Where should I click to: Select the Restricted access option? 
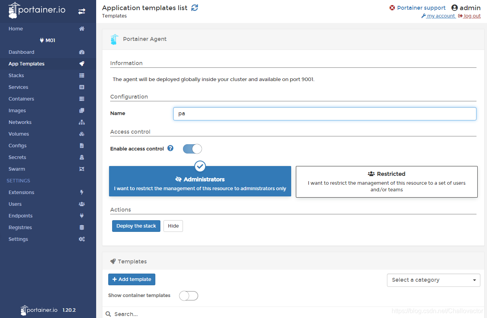pyautogui.click(x=387, y=182)
